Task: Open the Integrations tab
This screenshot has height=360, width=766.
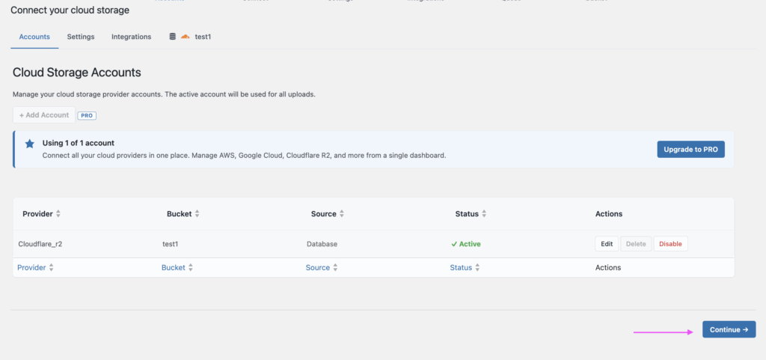Action: tap(131, 37)
